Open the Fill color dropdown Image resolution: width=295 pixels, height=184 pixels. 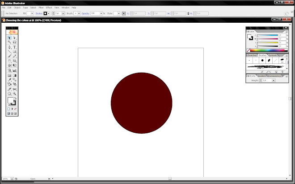pyautogui.click(x=32, y=13)
